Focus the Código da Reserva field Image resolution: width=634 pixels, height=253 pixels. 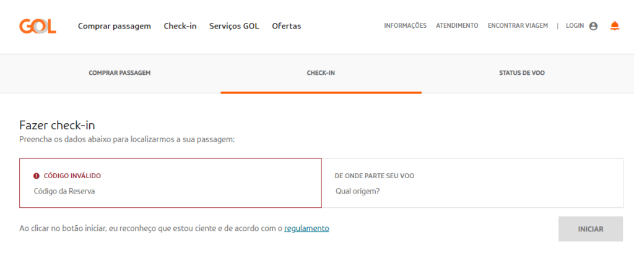[x=170, y=191]
